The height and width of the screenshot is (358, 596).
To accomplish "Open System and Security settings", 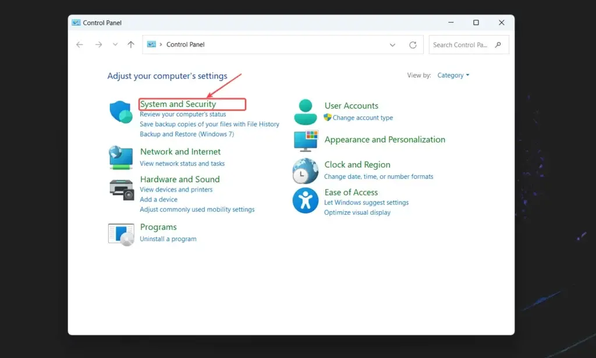I will [x=178, y=104].
